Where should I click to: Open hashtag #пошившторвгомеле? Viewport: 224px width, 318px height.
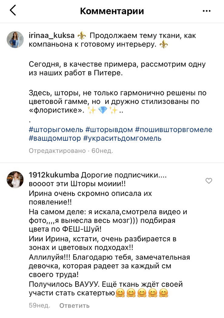click(174, 129)
